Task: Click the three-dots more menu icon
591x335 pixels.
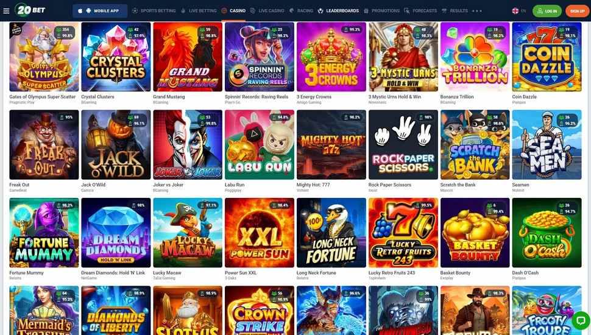Action: (477, 11)
